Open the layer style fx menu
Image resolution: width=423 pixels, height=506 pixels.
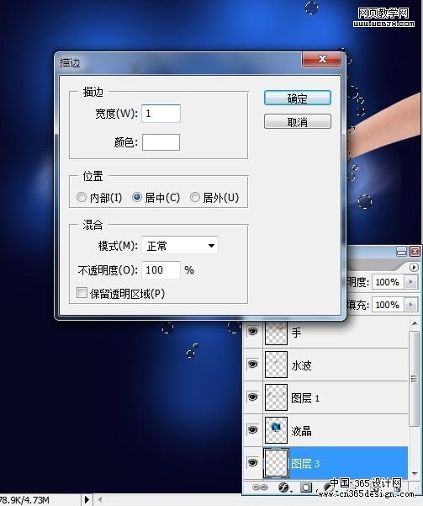[284, 487]
